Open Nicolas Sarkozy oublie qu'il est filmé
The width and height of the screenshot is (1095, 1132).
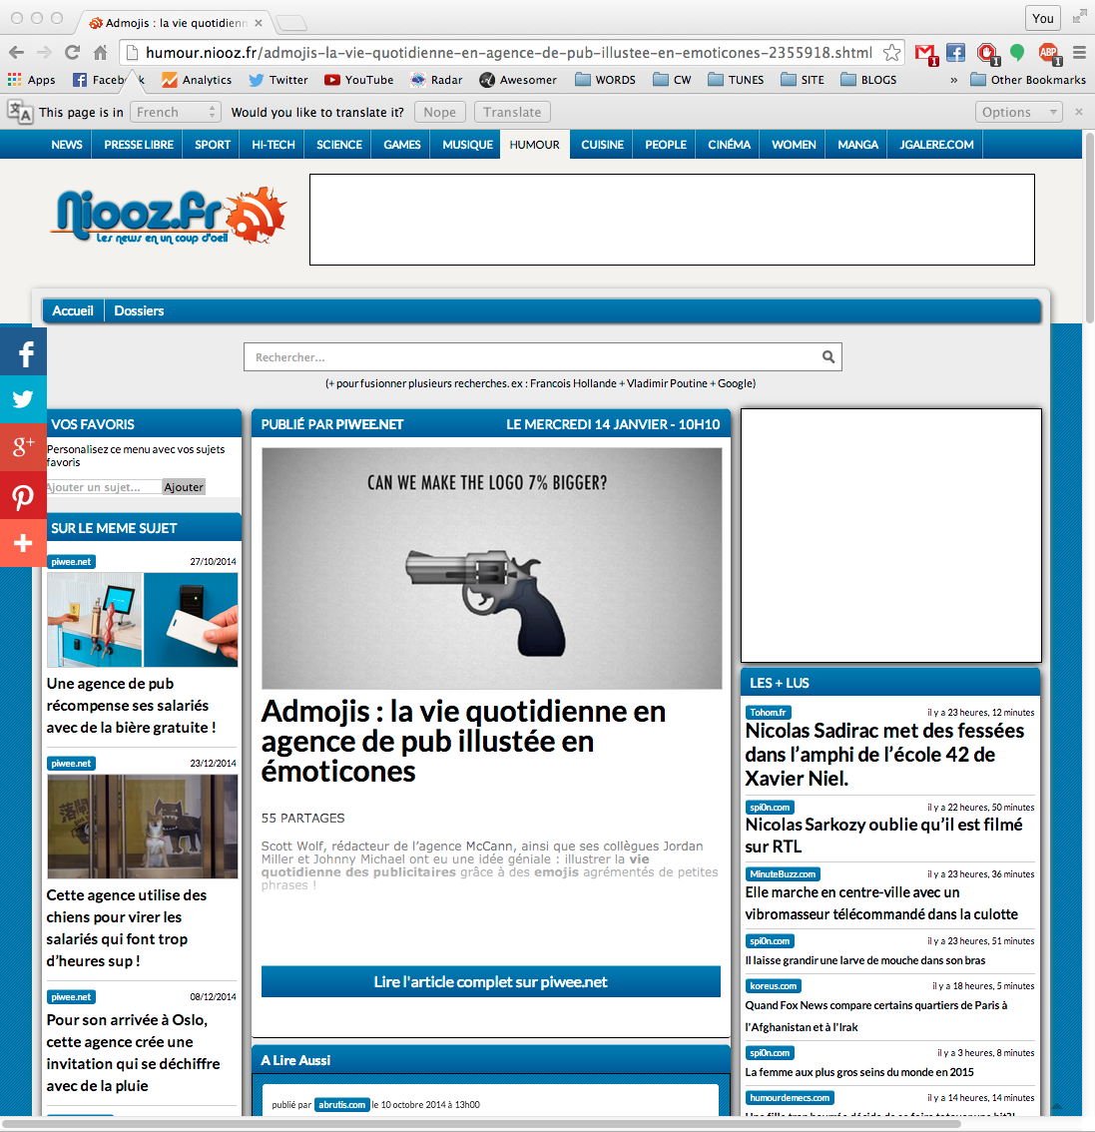click(x=883, y=836)
